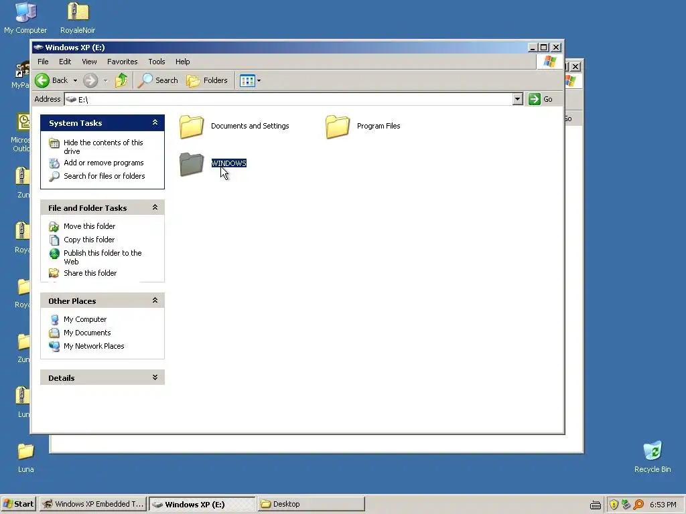
Task: Click Hide the contents of this drive
Action: pyautogui.click(x=103, y=147)
